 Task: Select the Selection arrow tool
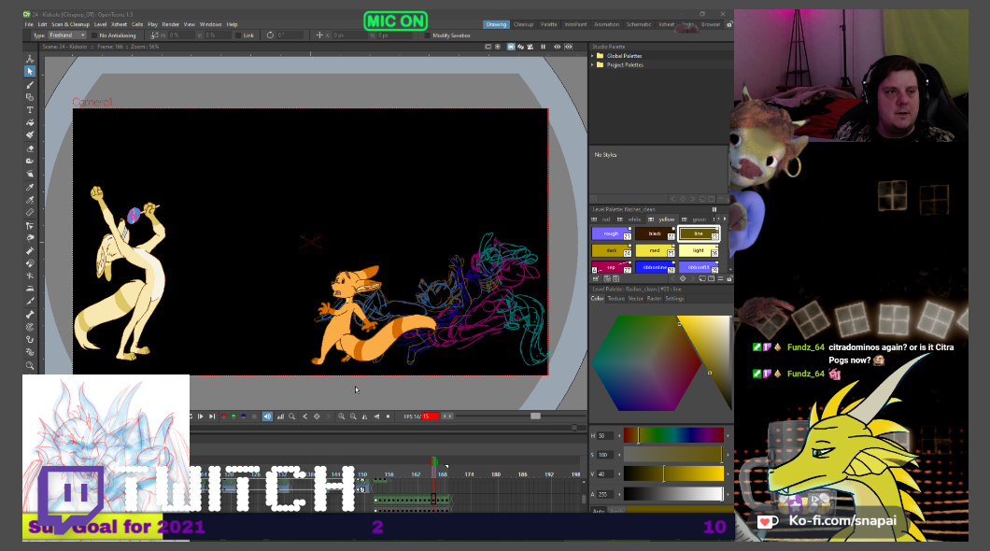(x=30, y=71)
